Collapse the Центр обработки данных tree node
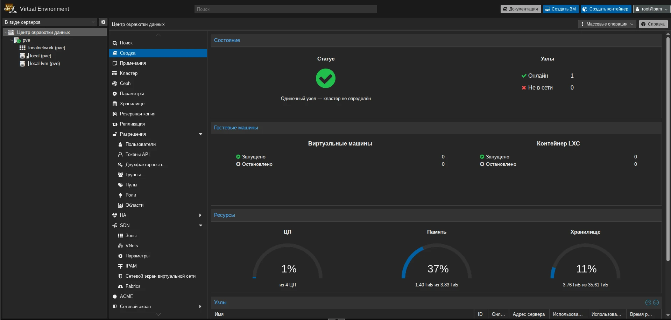 [6, 33]
